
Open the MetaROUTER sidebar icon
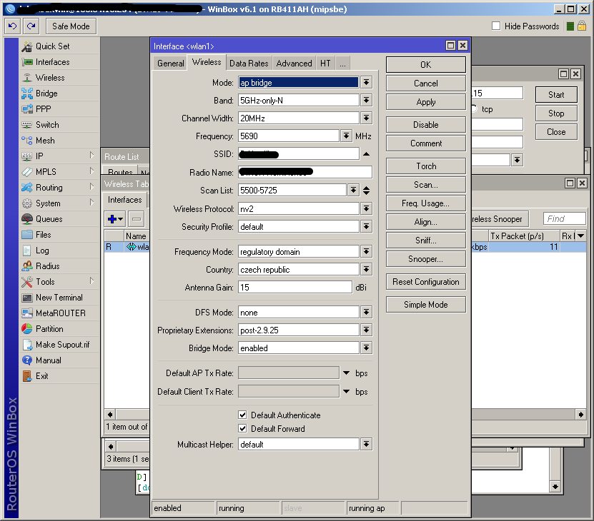click(27, 313)
